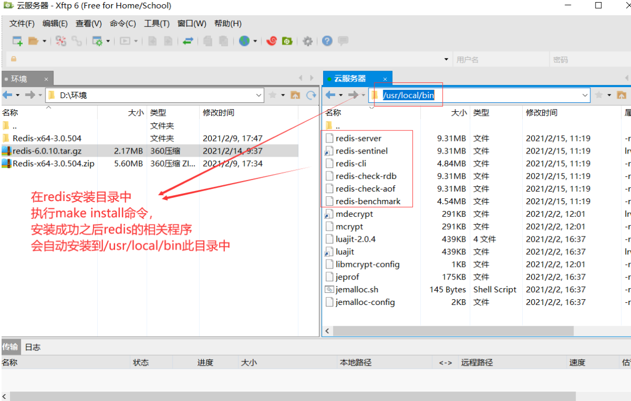Image resolution: width=631 pixels, height=401 pixels.
Task: Click the paste toolbar icon
Action: [x=223, y=41]
